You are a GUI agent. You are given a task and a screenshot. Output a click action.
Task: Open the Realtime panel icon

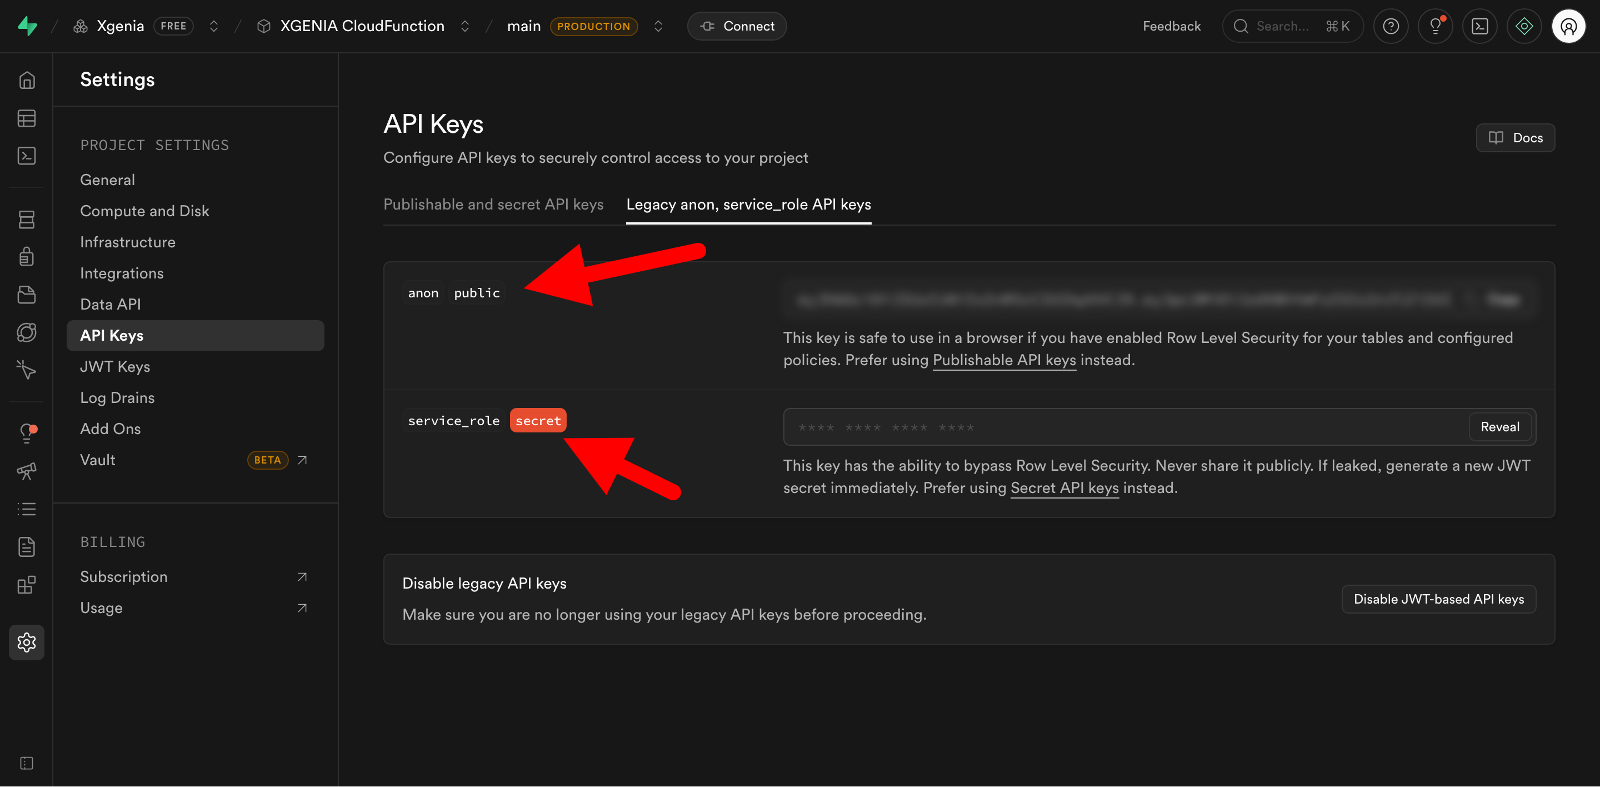tap(27, 332)
